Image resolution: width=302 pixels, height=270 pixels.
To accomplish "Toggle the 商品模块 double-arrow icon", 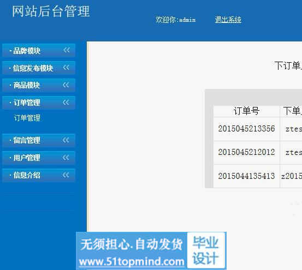I will pyautogui.click(x=66, y=85).
